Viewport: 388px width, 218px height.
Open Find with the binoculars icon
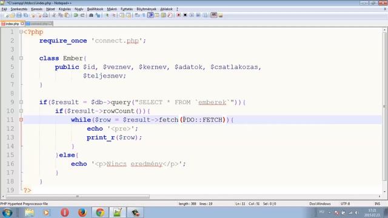(x=91, y=15)
